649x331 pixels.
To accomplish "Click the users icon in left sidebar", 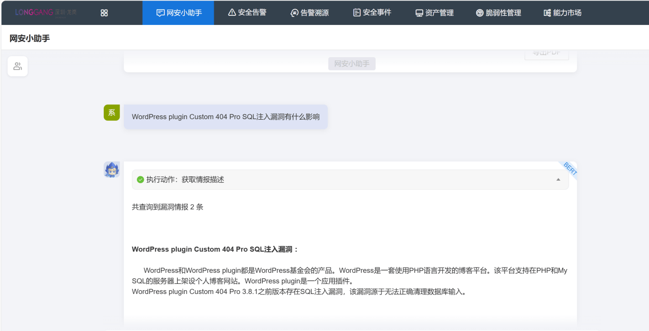I will pos(18,66).
